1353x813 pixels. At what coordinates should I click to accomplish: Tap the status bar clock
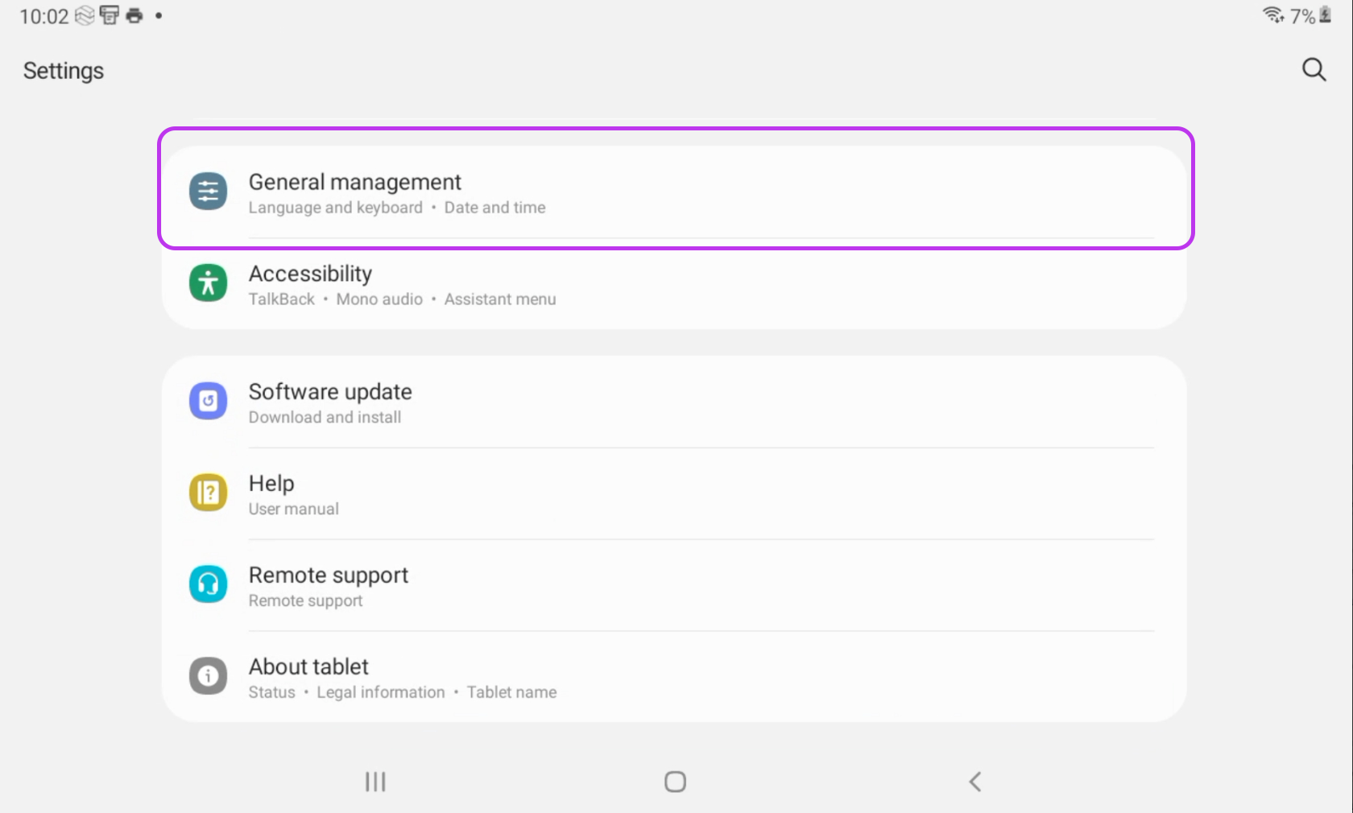43,16
